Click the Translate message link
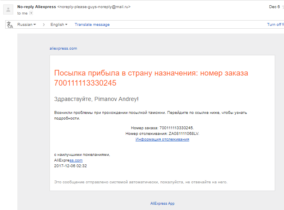 coord(92,25)
